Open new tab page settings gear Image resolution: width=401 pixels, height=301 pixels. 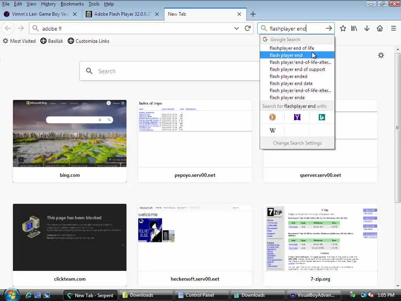tap(381, 55)
